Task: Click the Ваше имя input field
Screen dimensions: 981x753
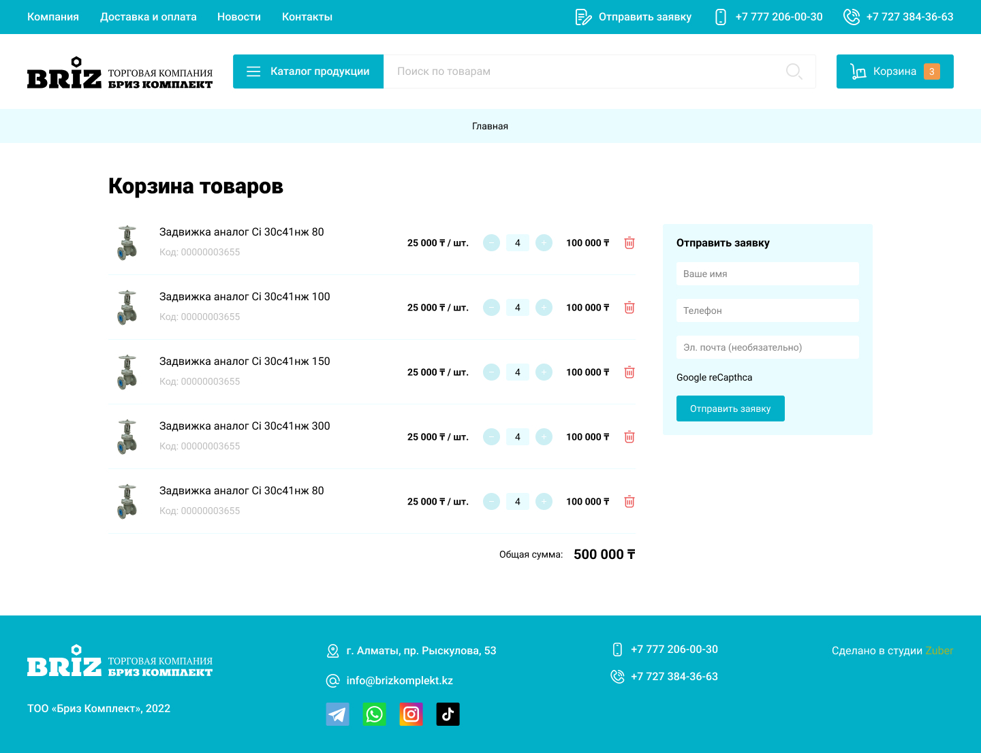Action: [767, 274]
